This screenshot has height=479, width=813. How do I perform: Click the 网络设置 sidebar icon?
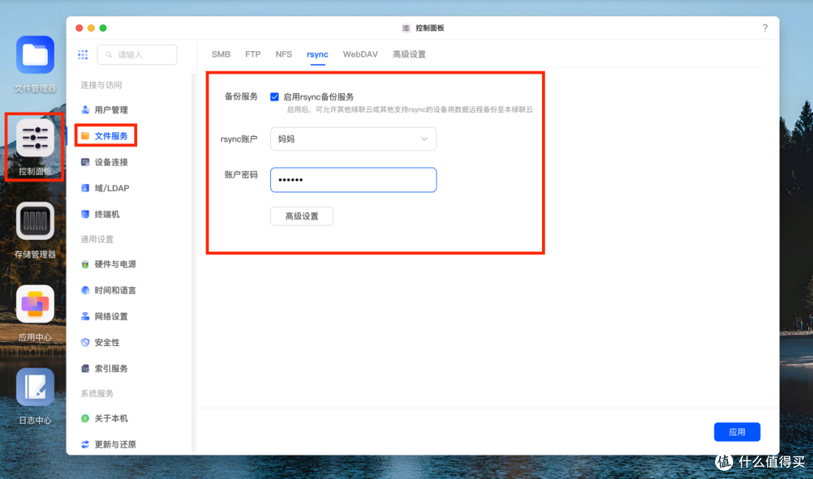coord(85,316)
